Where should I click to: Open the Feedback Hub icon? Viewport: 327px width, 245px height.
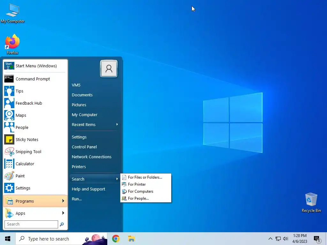(9, 103)
